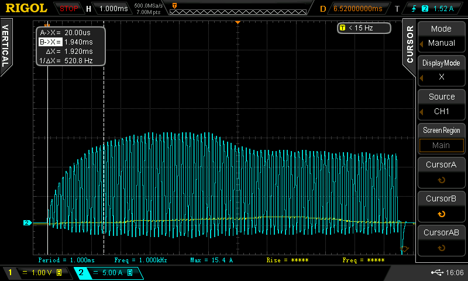The image size is (468, 281).
Task: Click the yellow T counter icon
Action: click(342, 28)
